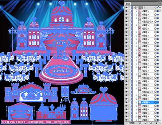Expand the highlighted <编组> group arrow
162x125 pixels.
point(136,102)
